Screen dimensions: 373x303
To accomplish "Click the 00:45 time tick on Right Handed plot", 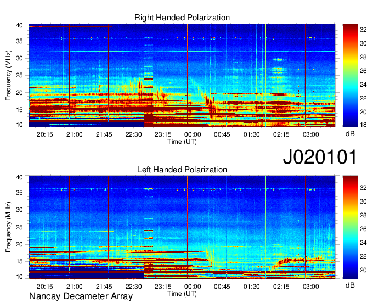I will [222, 134].
